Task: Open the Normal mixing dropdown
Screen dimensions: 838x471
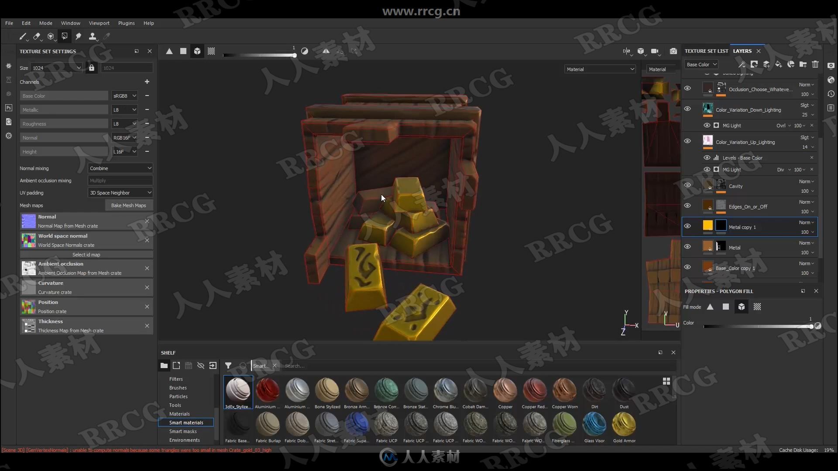Action: pyautogui.click(x=120, y=168)
